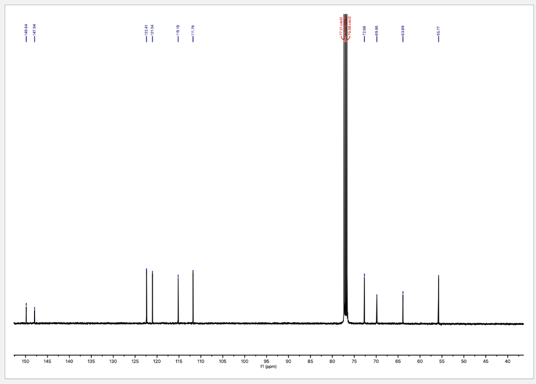The width and height of the screenshot is (536, 384).
Task: Click the 130 tick on the ppm axis
Action: (113, 361)
